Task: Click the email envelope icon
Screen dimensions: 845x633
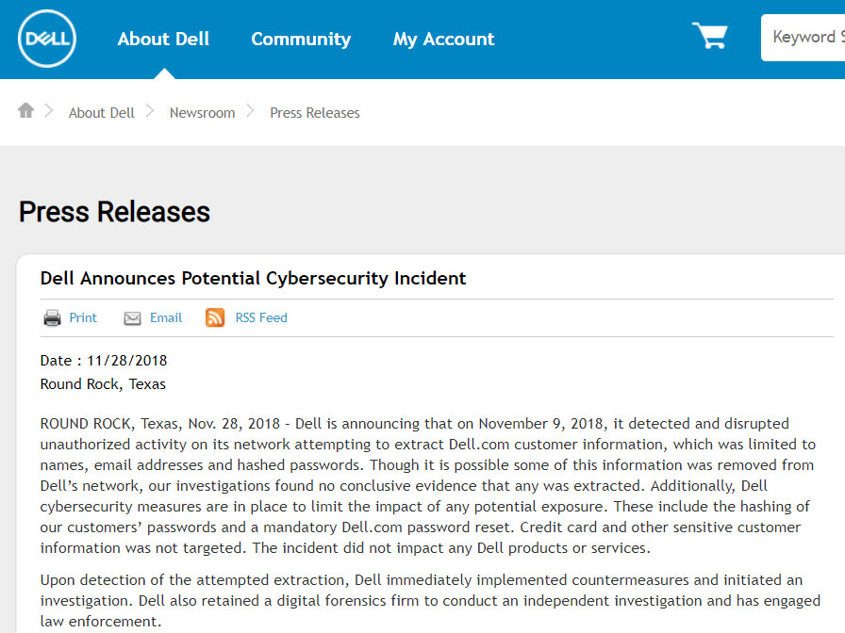Action: pyautogui.click(x=132, y=318)
